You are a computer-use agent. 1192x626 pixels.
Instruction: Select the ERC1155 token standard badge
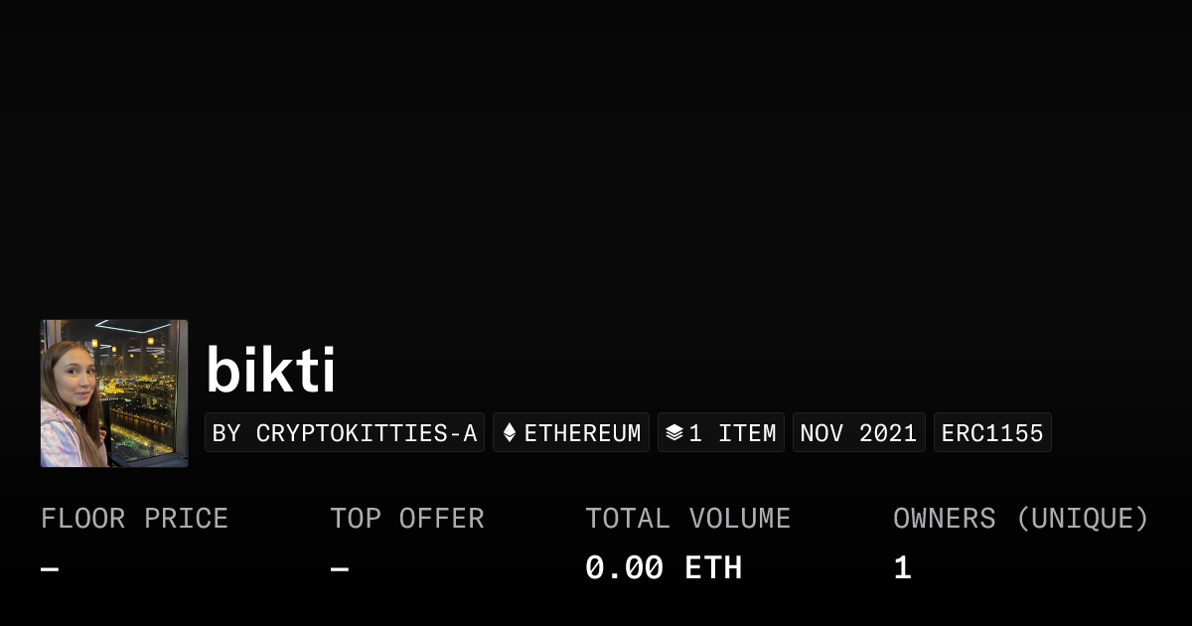pyautogui.click(x=992, y=433)
